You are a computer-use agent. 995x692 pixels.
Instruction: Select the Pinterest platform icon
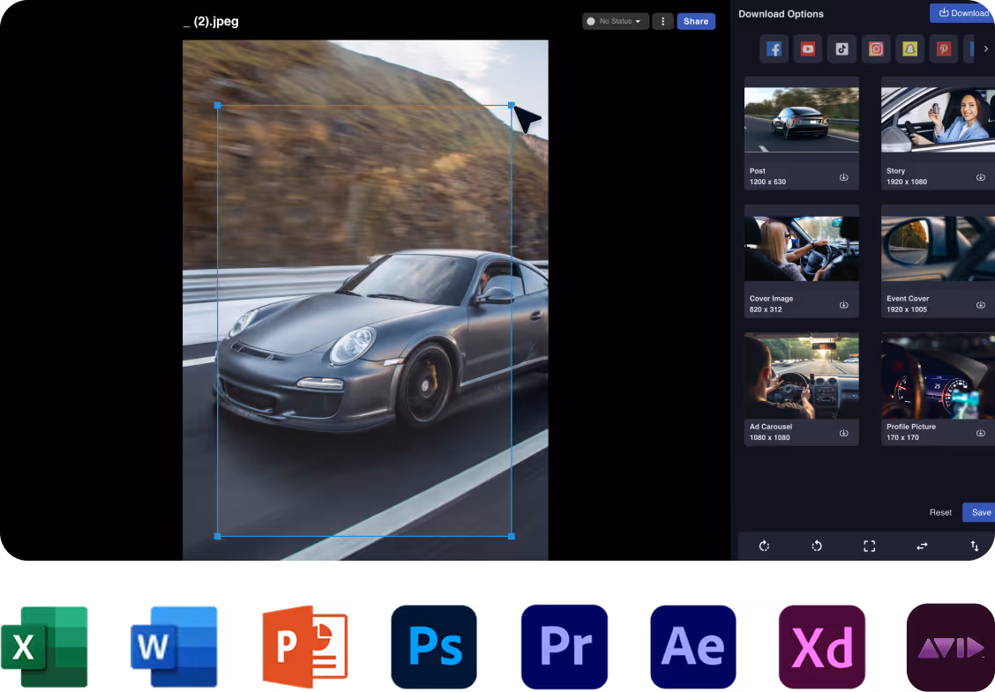click(944, 48)
